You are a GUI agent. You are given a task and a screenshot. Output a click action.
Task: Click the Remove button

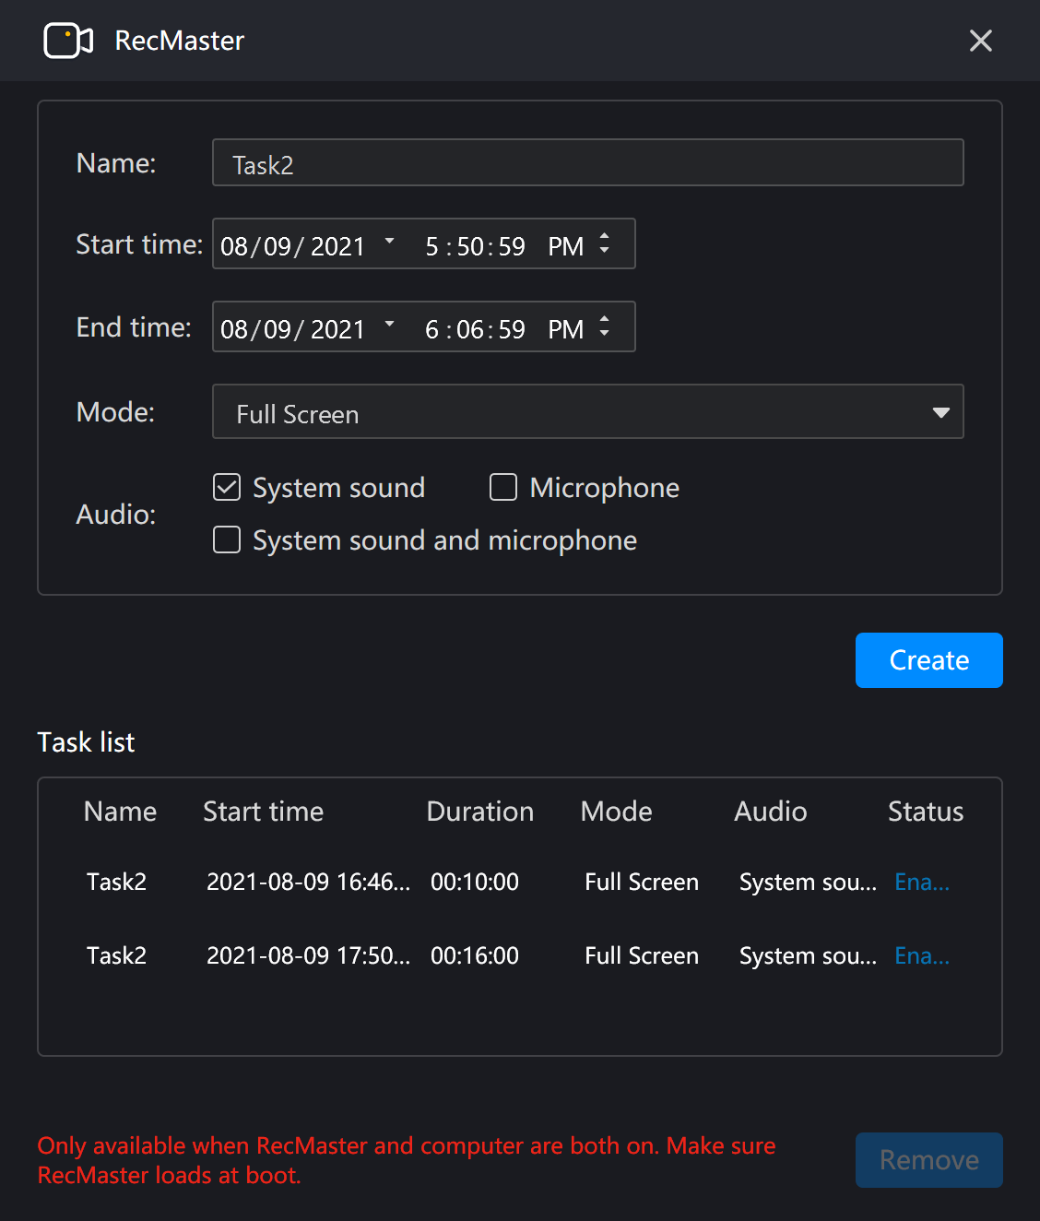click(929, 1160)
